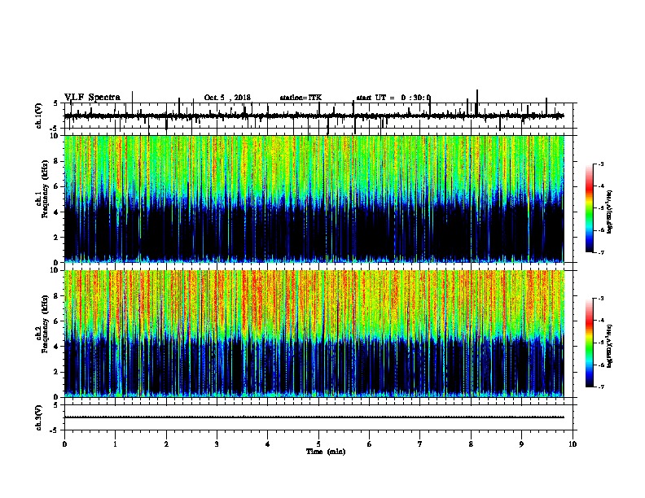The height and width of the screenshot is (498, 645).
Task: Click the flat ch.3 voltage trace
Action: (314, 417)
